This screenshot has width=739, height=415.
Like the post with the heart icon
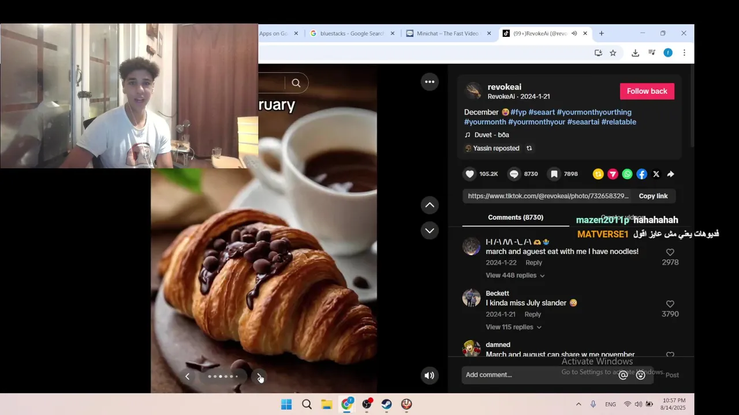pyautogui.click(x=470, y=174)
